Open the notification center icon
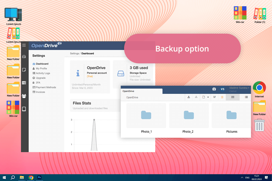Image resolution: width=272 pixels, height=181 pixels. point(266,178)
